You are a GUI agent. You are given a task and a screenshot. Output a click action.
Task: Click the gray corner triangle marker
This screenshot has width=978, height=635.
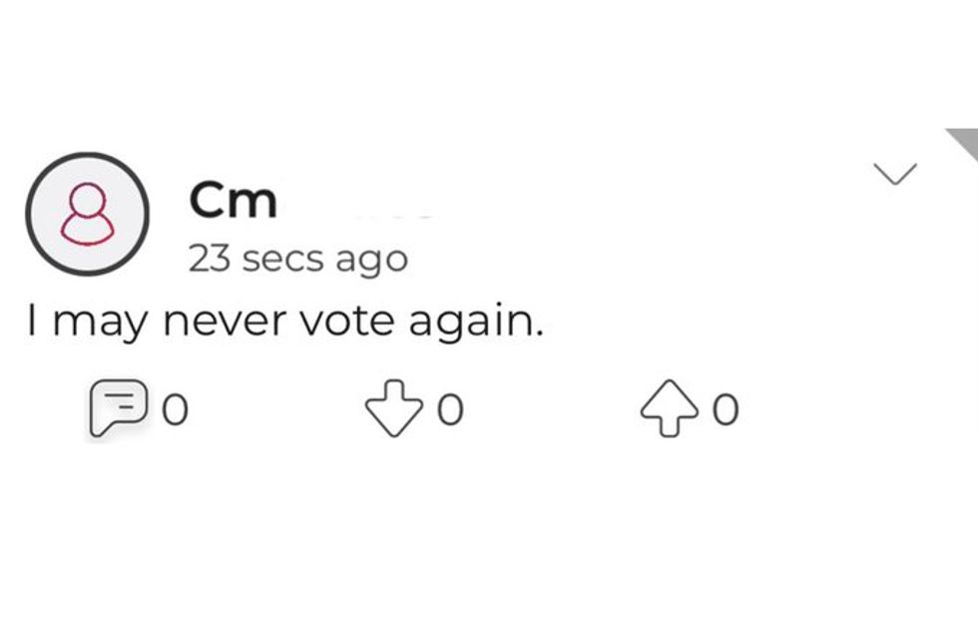click(964, 144)
